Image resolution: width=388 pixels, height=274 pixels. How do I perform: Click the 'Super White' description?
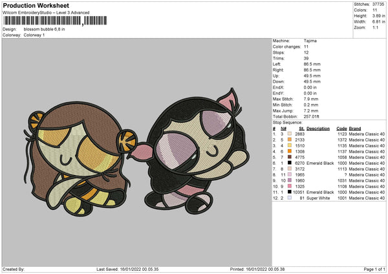coord(318,198)
